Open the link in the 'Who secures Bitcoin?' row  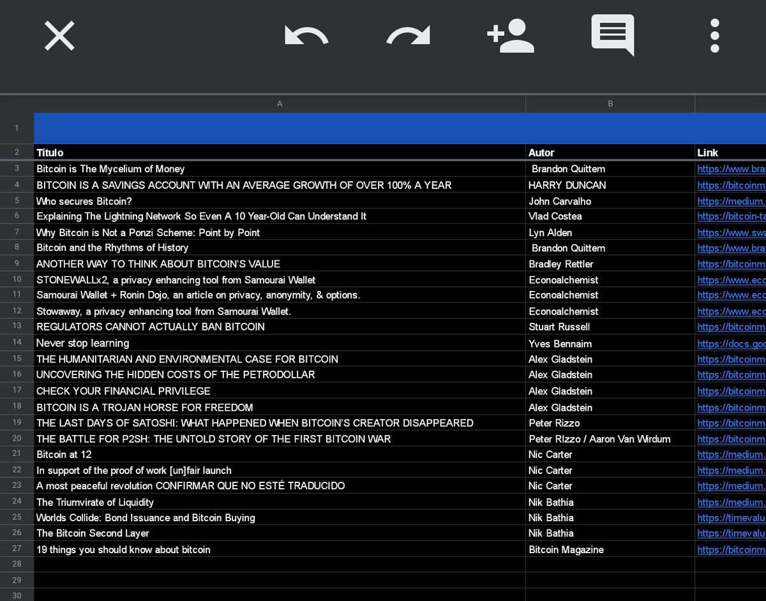[732, 201]
